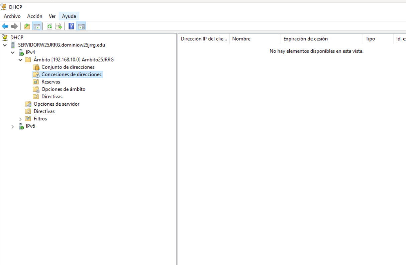Collapse the Ámbito [192.168.10.0] node
The image size is (406, 265).
point(20,60)
